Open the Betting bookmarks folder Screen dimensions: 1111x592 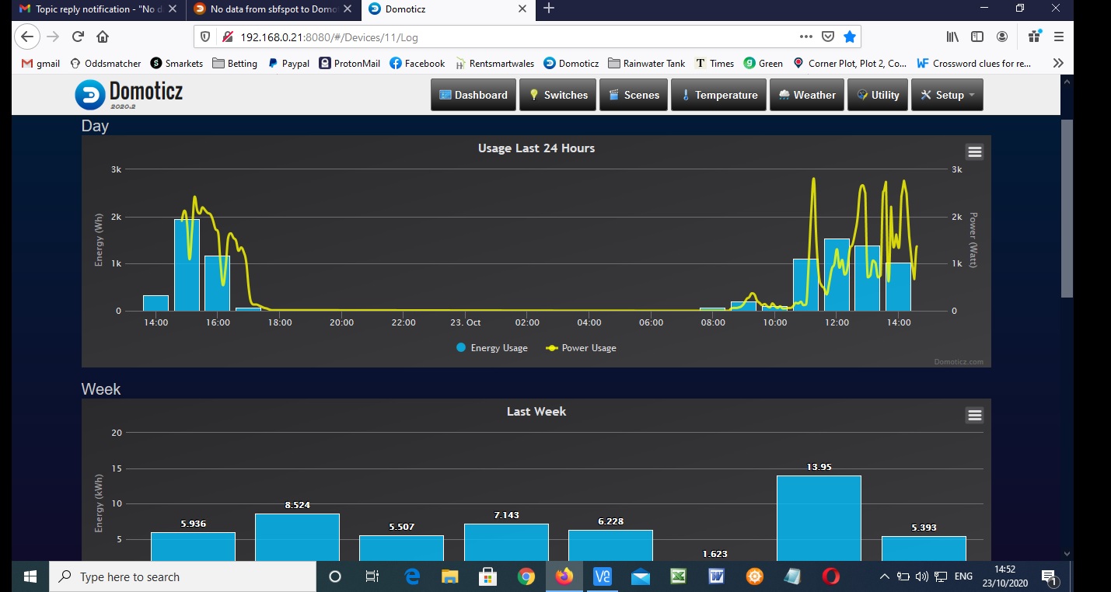point(235,64)
